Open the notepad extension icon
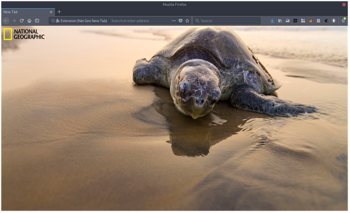 (x=318, y=21)
